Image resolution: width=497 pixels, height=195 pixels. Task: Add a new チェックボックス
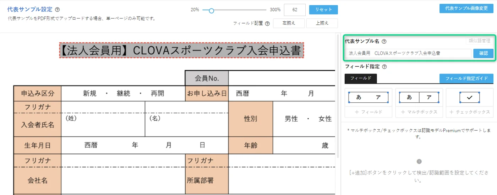click(469, 112)
